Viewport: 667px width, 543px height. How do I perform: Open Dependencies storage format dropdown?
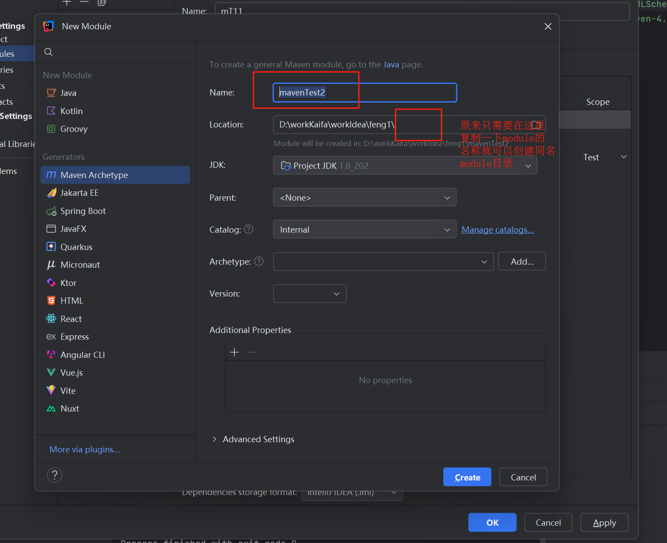tap(352, 493)
